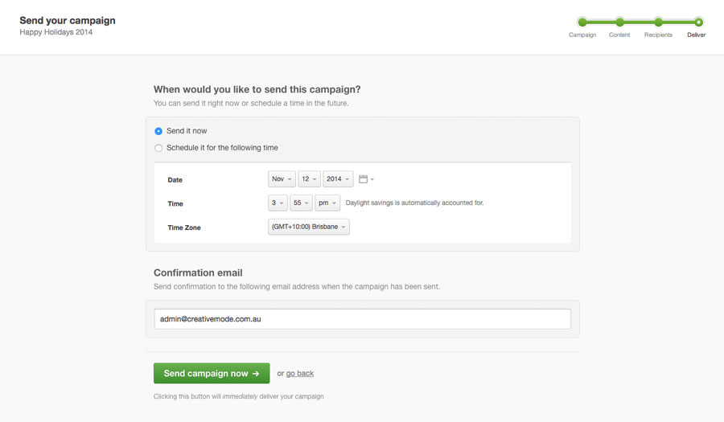The height and width of the screenshot is (422, 724).
Task: Click the Campaign step label
Action: (x=582, y=35)
